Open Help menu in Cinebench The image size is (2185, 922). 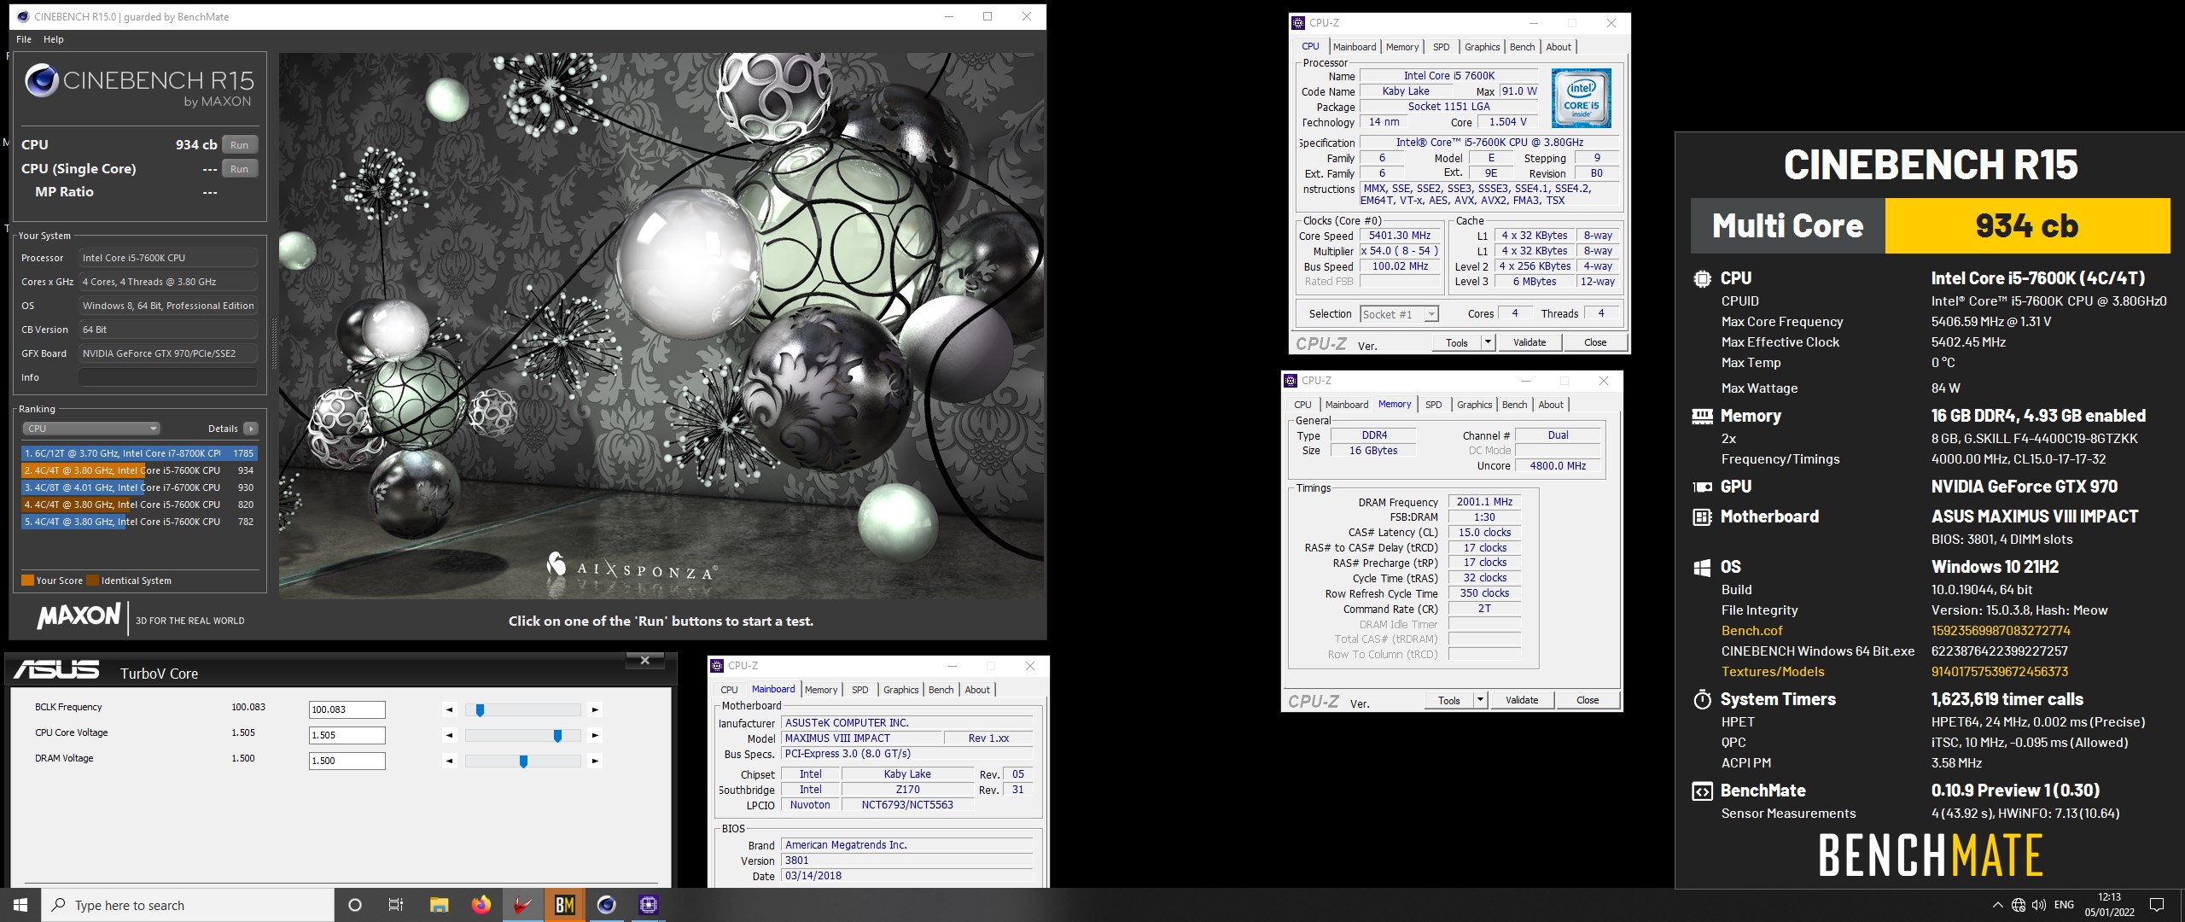[x=54, y=39]
